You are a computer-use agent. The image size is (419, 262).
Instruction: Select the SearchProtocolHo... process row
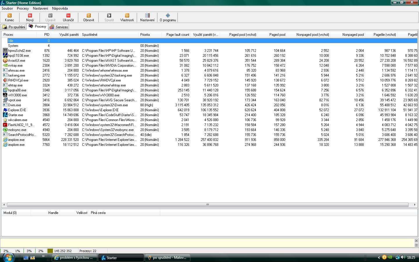point(210,135)
